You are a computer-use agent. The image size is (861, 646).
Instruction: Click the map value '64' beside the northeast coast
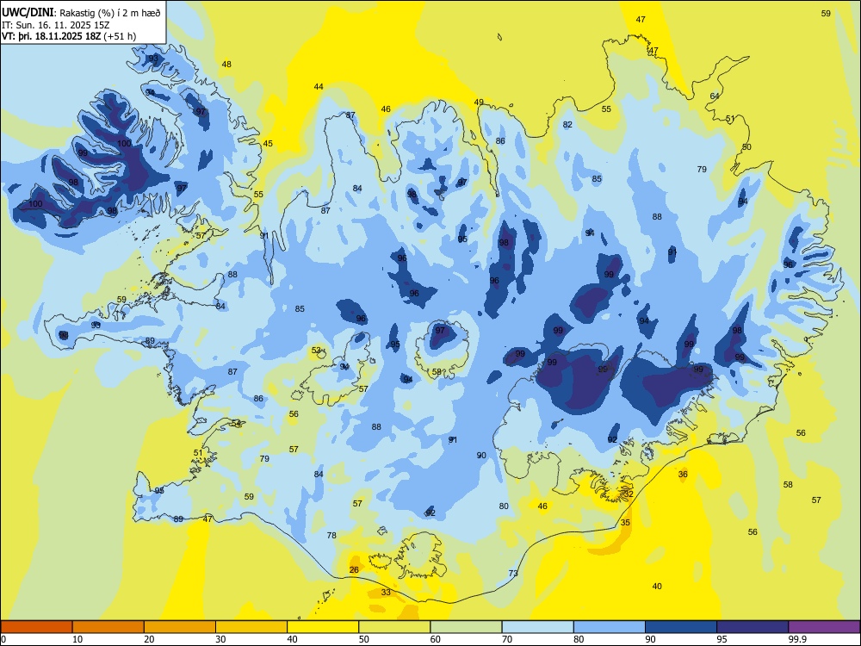(715, 96)
